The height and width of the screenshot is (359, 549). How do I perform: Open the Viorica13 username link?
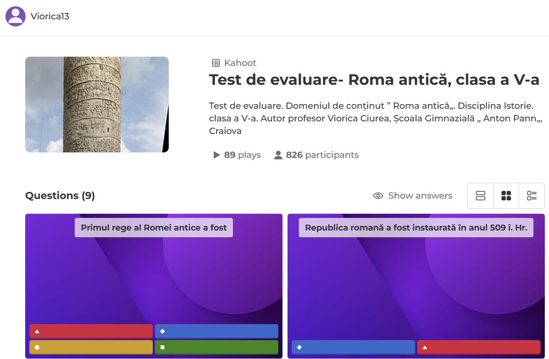click(50, 16)
